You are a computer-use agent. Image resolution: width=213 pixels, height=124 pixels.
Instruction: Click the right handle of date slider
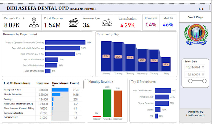(204, 81)
